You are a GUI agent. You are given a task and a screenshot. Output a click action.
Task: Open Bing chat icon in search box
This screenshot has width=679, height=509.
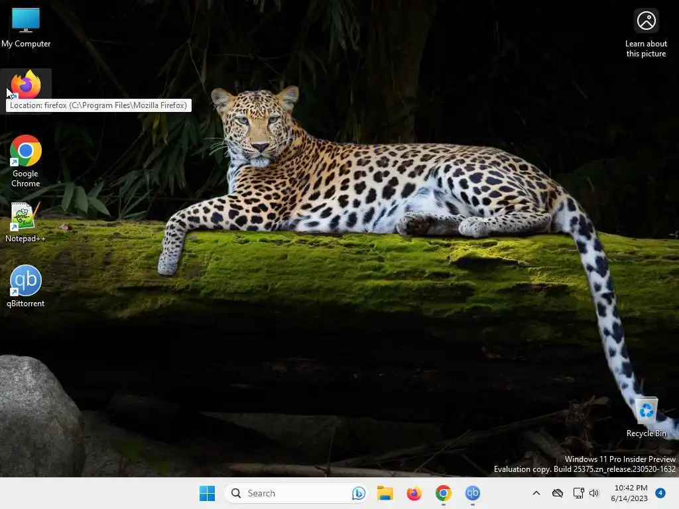358,493
